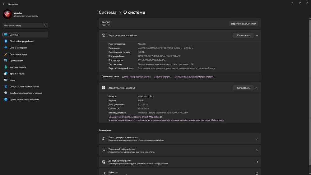
Task: Click the Переименовать этот ПК button
Action: coord(244,24)
